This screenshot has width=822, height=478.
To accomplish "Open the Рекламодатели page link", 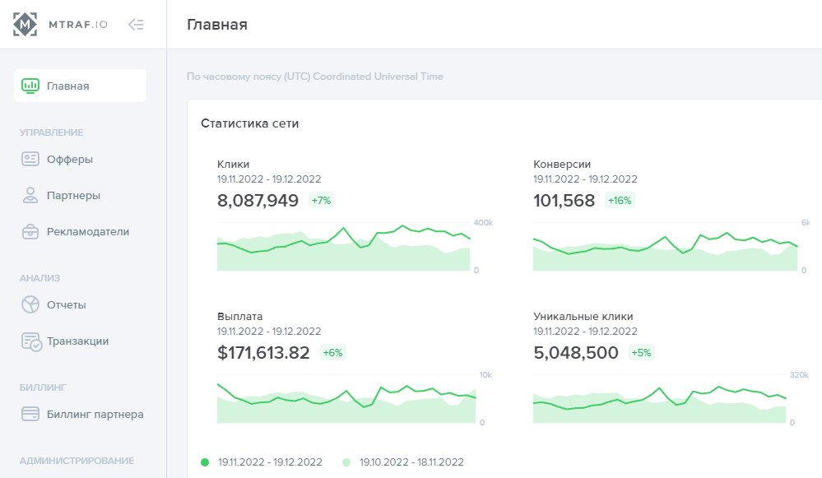I will point(88,232).
